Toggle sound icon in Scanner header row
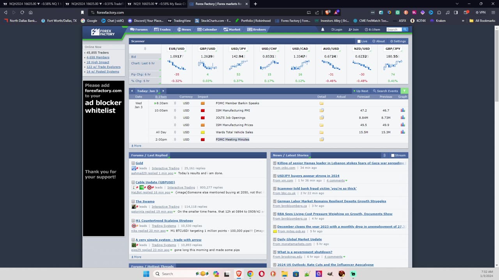Viewport: 499px width, 280px height. click(x=145, y=49)
